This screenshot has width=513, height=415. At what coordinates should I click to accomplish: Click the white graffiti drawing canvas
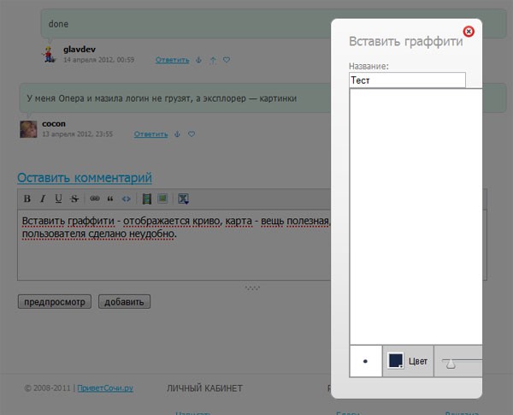coord(415,214)
